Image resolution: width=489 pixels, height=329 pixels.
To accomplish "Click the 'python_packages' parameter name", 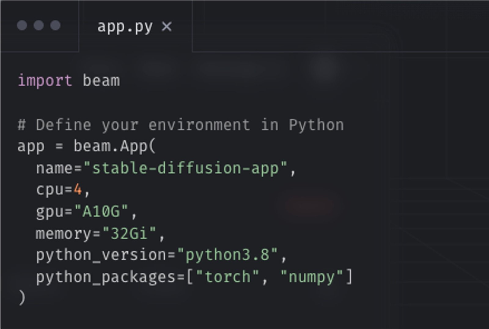I will (105, 277).
